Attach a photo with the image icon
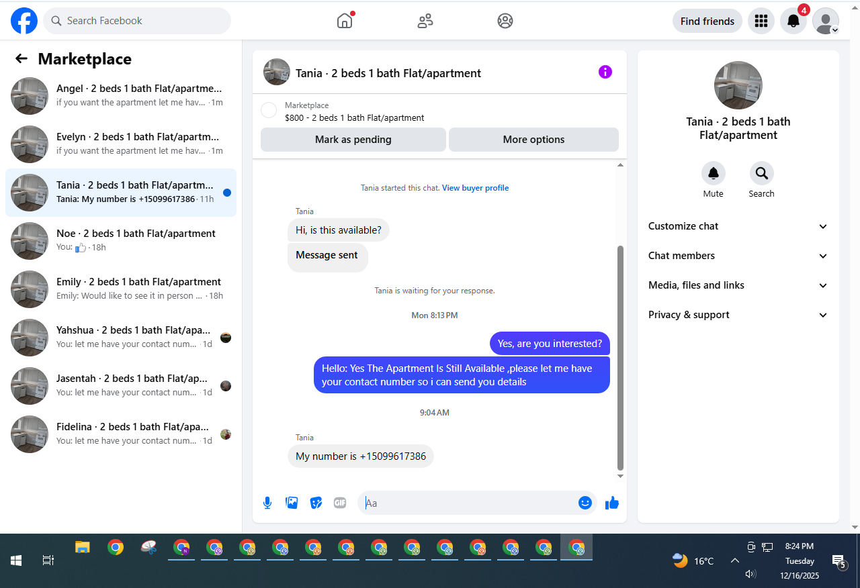860x588 pixels. click(292, 503)
